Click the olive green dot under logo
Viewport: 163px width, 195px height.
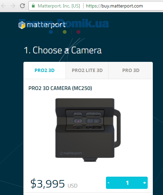click(x=65, y=32)
